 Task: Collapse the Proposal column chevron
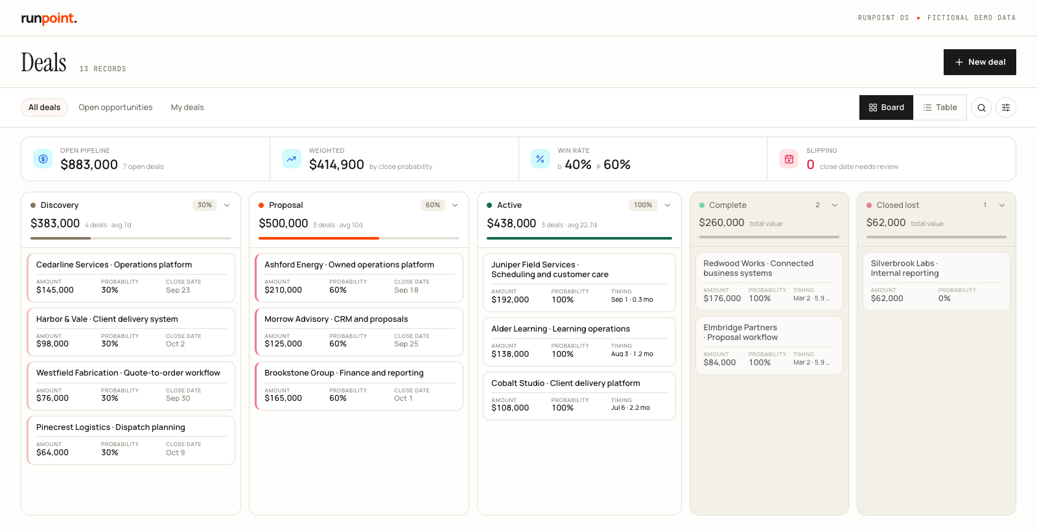[455, 205]
